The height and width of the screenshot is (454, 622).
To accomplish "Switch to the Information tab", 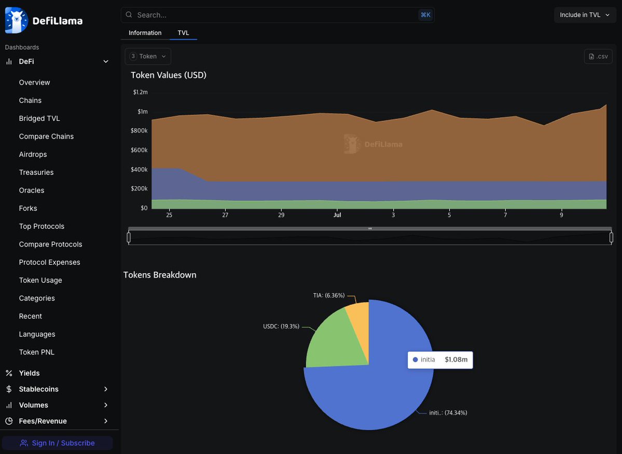I will (145, 33).
